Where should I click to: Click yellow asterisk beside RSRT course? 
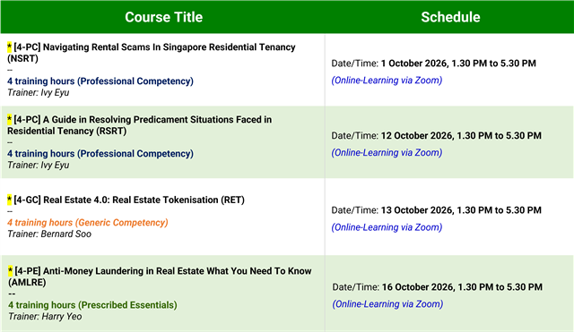pyautogui.click(x=10, y=119)
